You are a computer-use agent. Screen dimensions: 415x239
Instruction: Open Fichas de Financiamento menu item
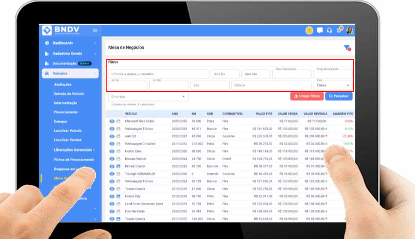74,160
